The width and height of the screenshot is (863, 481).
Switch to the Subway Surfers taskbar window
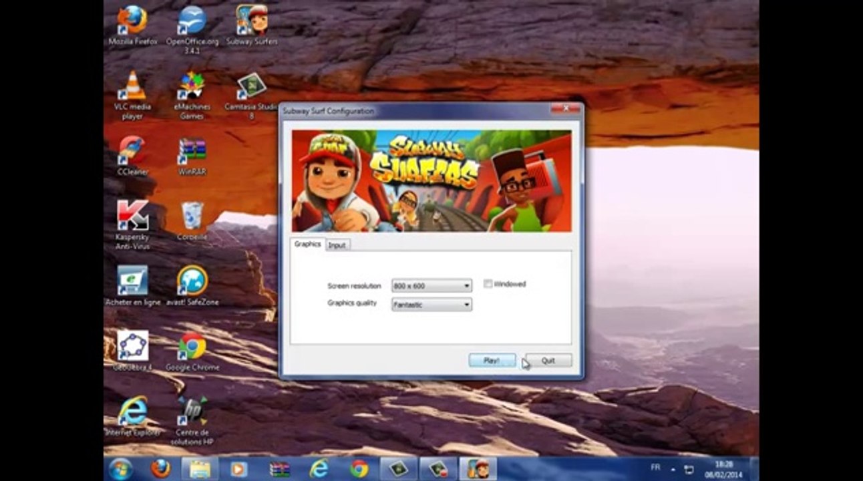(478, 469)
